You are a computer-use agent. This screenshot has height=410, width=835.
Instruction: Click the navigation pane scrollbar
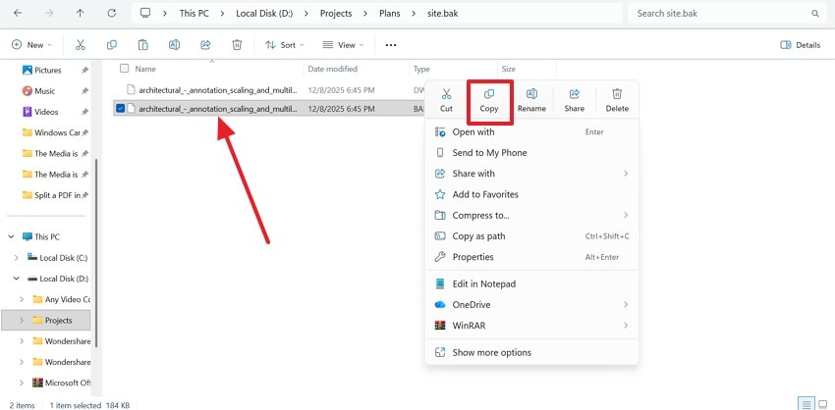coord(96,253)
